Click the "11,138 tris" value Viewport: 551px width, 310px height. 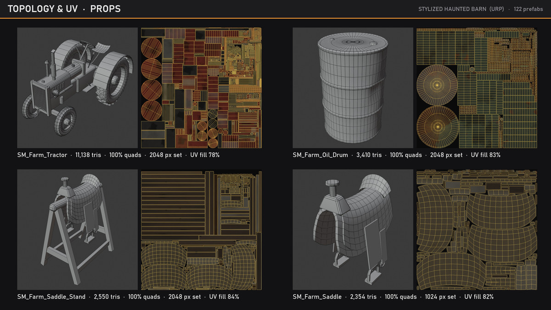pos(89,155)
